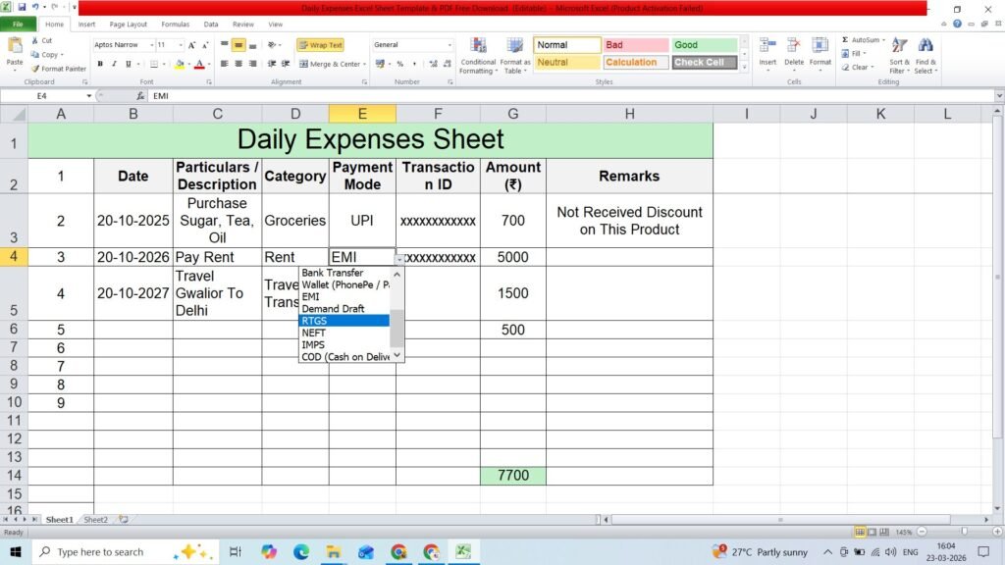Click the Delete cells icon

click(793, 46)
